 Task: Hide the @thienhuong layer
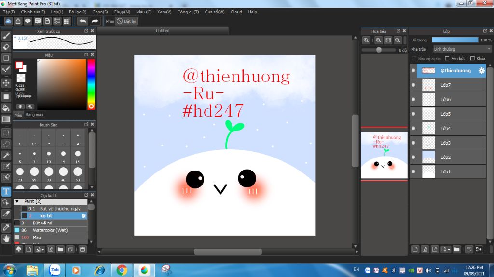click(413, 71)
